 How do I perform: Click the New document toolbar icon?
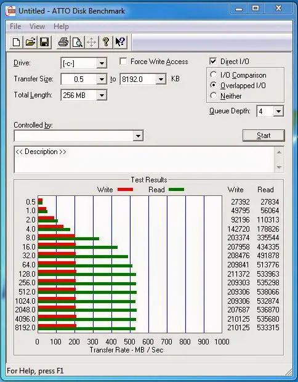pos(16,42)
